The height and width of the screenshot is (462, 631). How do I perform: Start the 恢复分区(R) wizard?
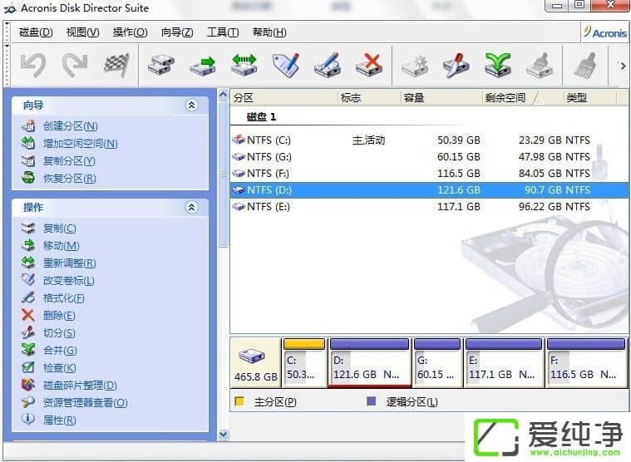(x=70, y=178)
